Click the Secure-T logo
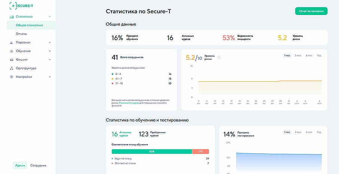The image size is (339, 174). (x=21, y=6)
